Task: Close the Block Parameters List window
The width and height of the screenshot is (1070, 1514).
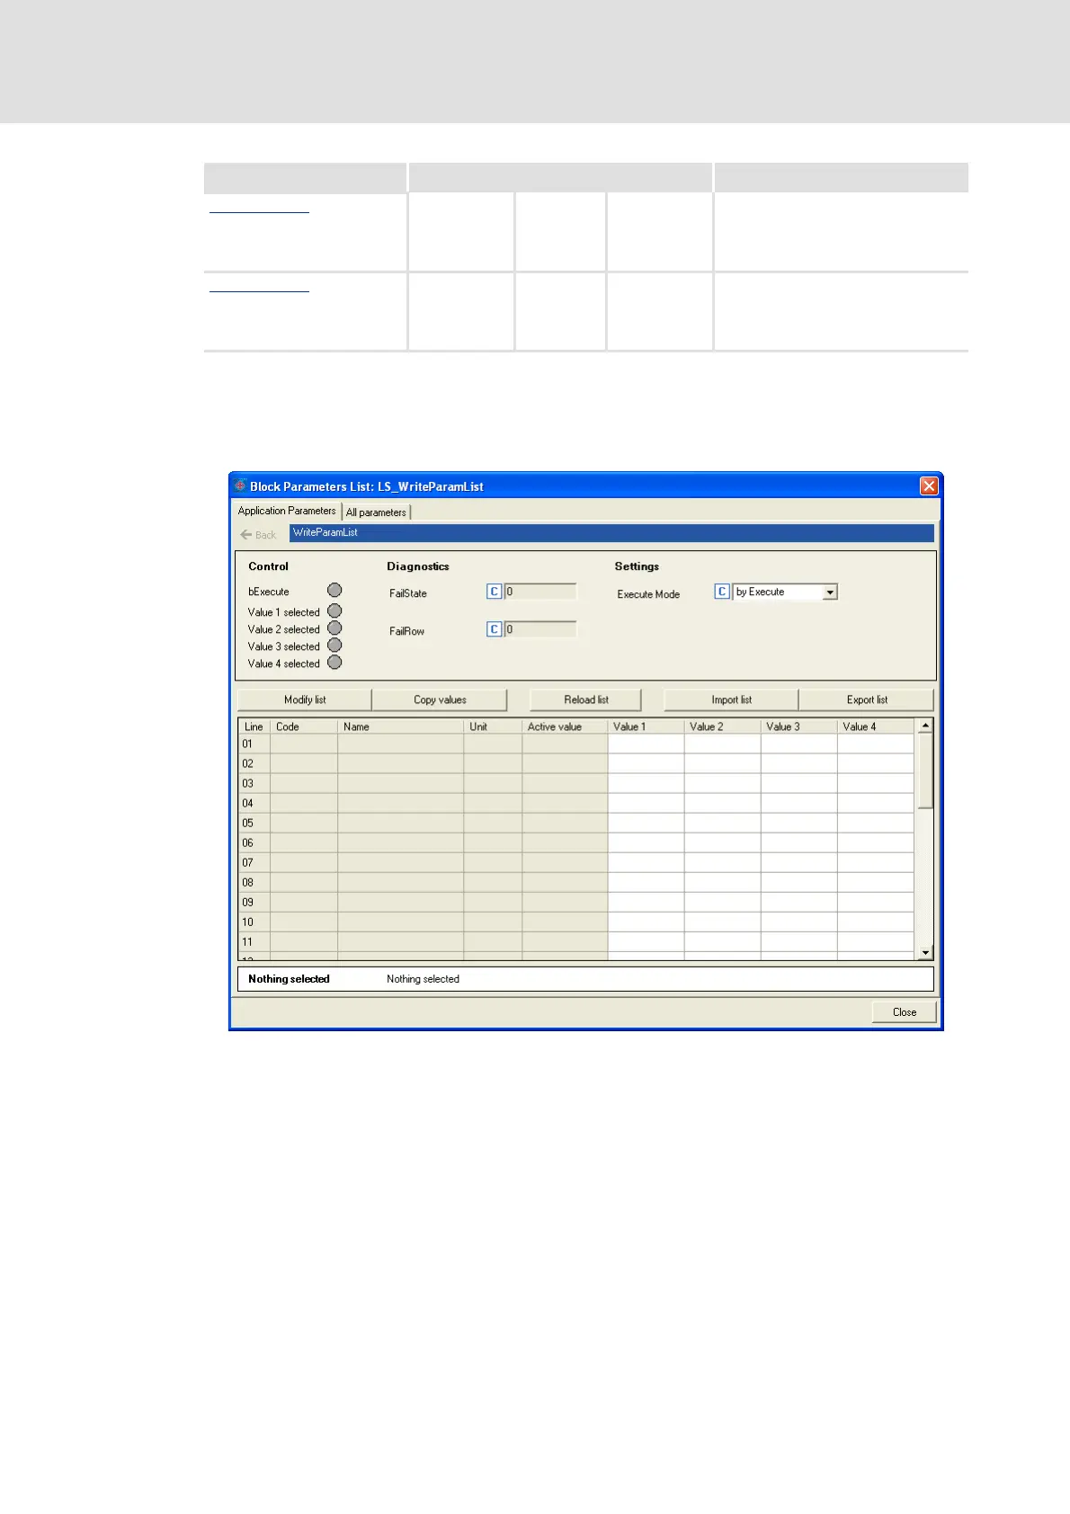Action: (929, 485)
